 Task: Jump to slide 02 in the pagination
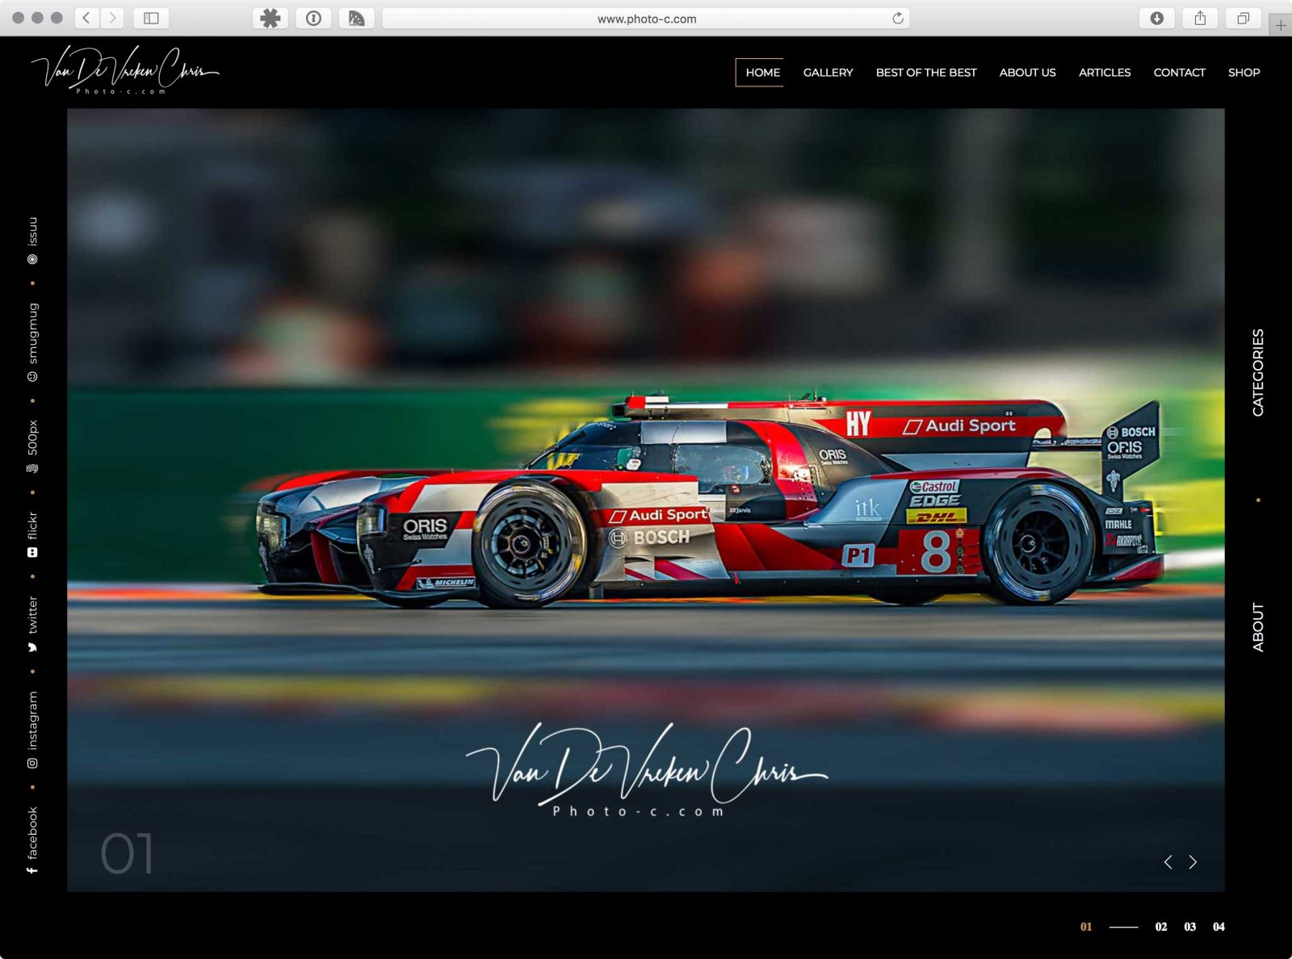tap(1161, 927)
